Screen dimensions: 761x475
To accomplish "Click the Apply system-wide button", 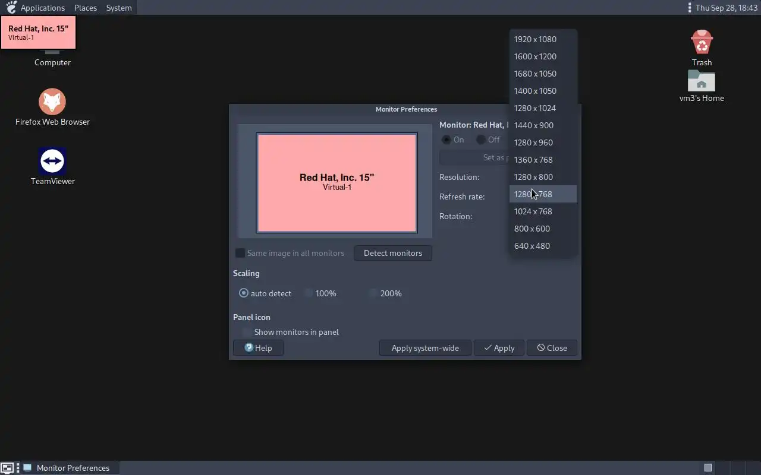I will coord(425,348).
